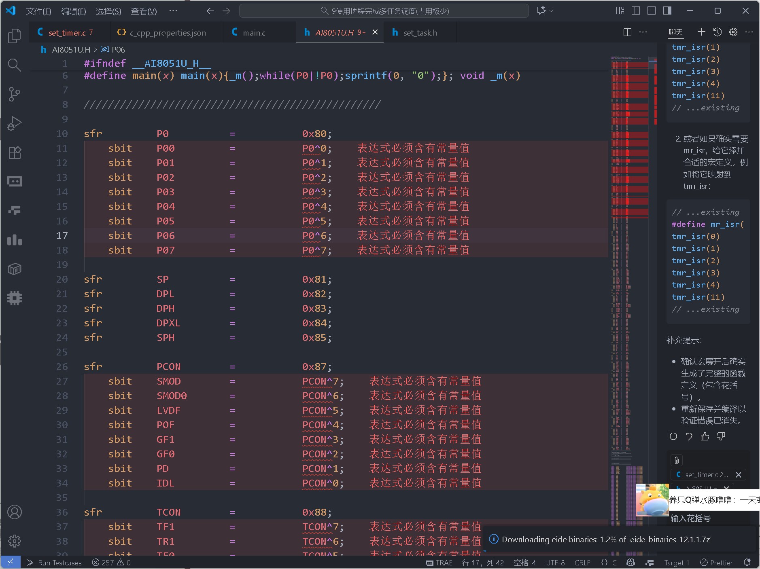Click Run Testcases in status bar

coord(54,563)
